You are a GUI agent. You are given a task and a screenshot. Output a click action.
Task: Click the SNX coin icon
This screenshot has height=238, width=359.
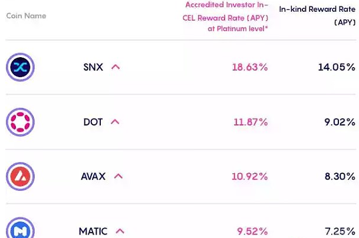point(20,67)
